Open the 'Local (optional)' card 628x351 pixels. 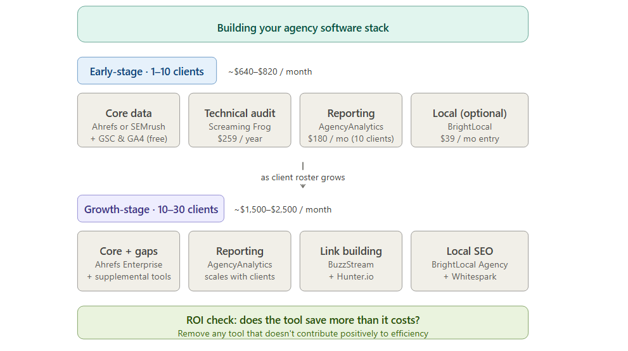[470, 120]
